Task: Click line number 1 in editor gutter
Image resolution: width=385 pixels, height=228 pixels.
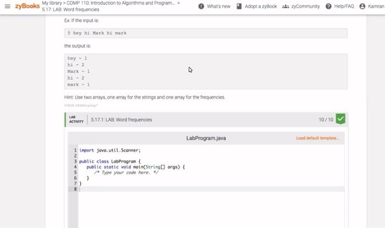Action: (75, 150)
